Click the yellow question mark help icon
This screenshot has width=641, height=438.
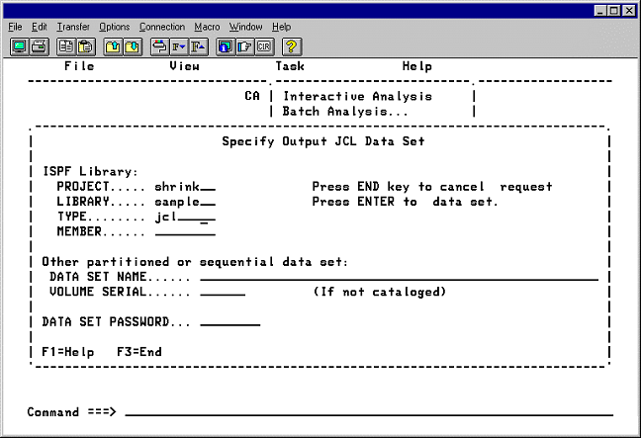pos(291,45)
